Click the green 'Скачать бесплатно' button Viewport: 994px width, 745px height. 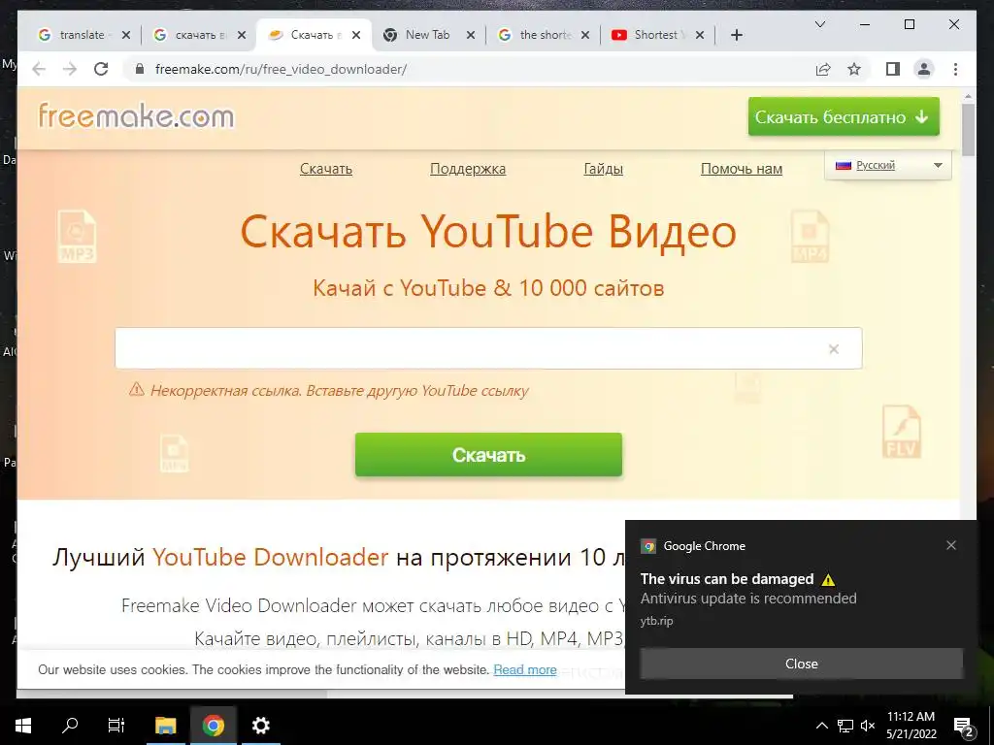coord(844,116)
